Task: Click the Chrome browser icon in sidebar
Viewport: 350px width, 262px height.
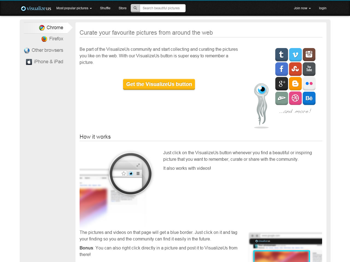Action: tap(42, 28)
